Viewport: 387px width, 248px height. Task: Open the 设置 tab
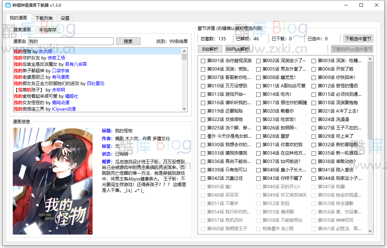pyautogui.click(x=64, y=18)
